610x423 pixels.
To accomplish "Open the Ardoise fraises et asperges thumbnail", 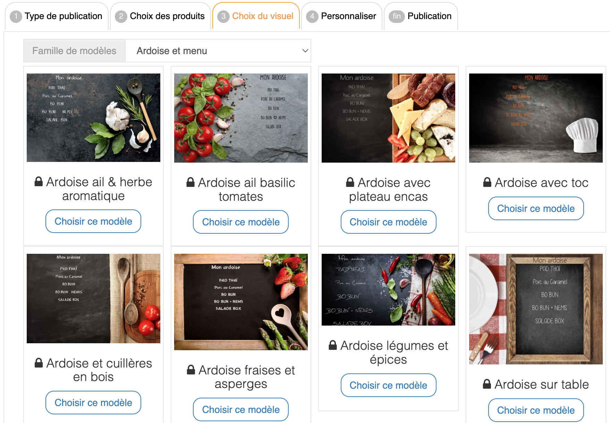I will click(241, 302).
